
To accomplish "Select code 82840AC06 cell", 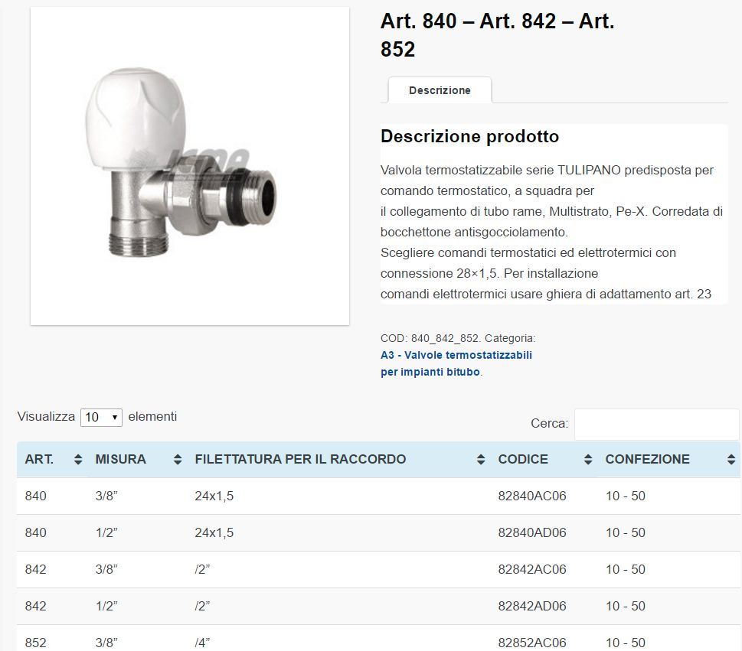I will click(x=532, y=496).
